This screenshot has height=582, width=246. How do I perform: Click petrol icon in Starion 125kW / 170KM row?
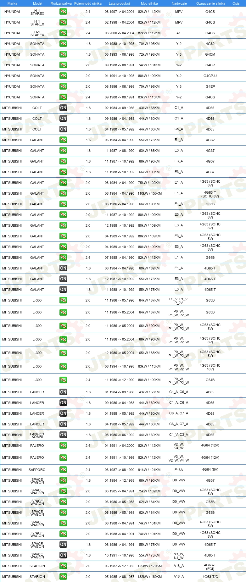(63, 566)
